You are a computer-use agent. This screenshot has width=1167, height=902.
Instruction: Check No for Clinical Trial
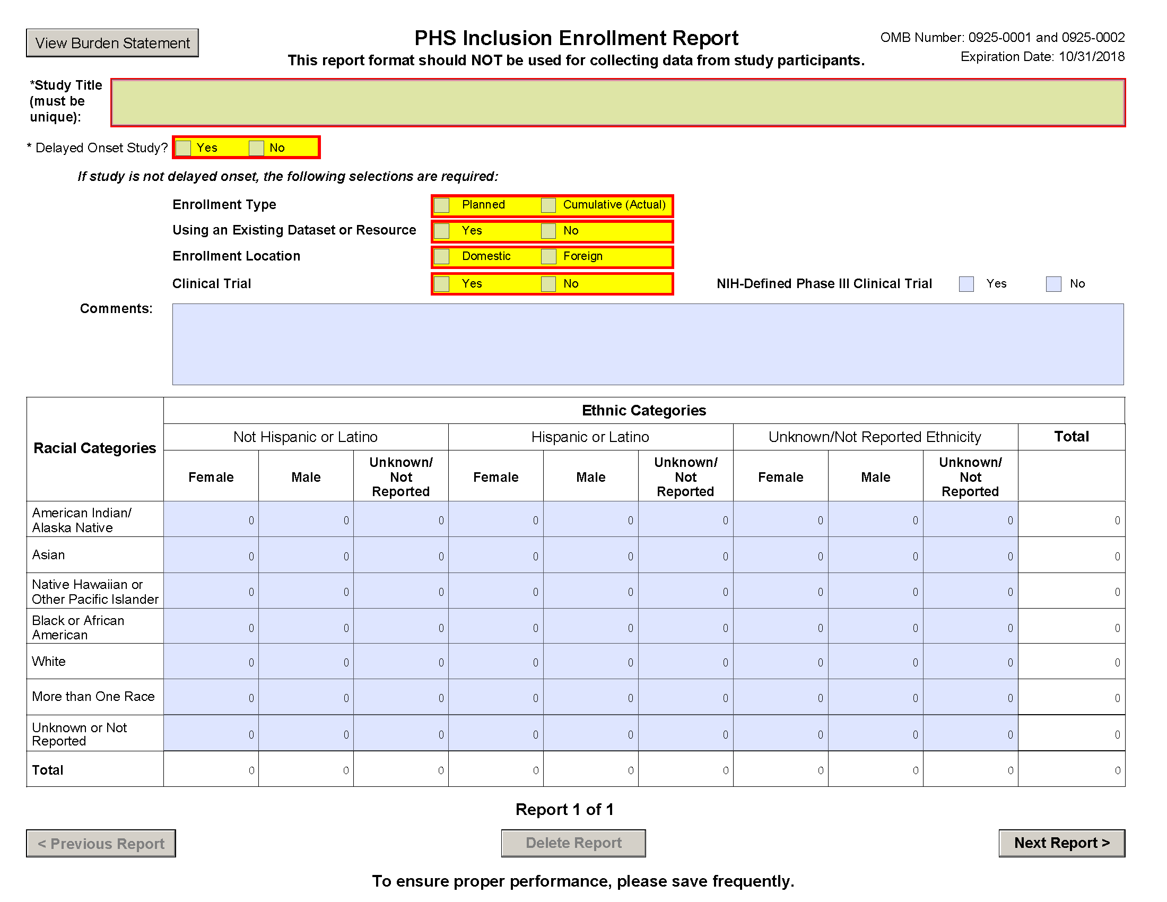click(548, 284)
